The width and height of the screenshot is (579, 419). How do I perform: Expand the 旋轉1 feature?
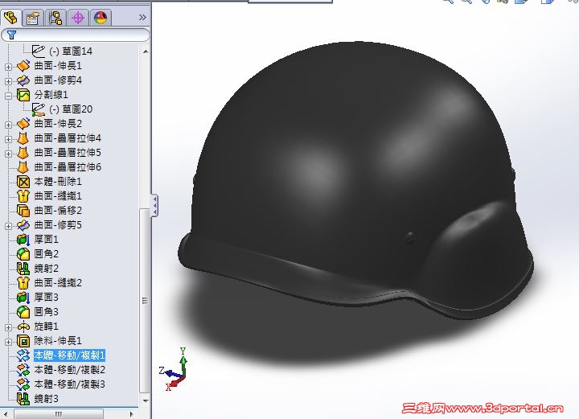click(x=9, y=327)
